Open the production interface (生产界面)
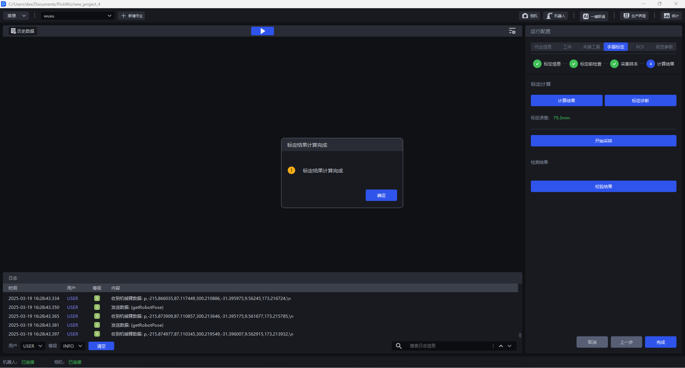 634,16
